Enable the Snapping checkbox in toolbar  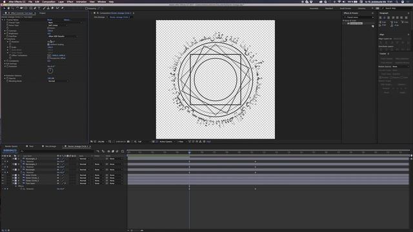(x=86, y=8)
